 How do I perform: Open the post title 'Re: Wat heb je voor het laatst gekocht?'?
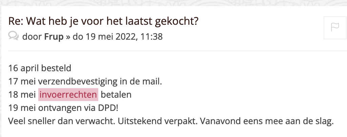(x=103, y=21)
